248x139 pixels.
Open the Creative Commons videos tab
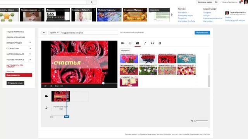click(130, 43)
